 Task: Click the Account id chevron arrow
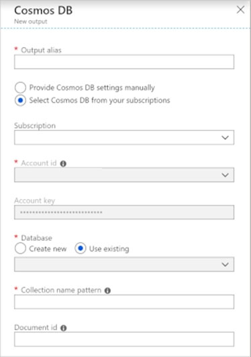point(225,175)
